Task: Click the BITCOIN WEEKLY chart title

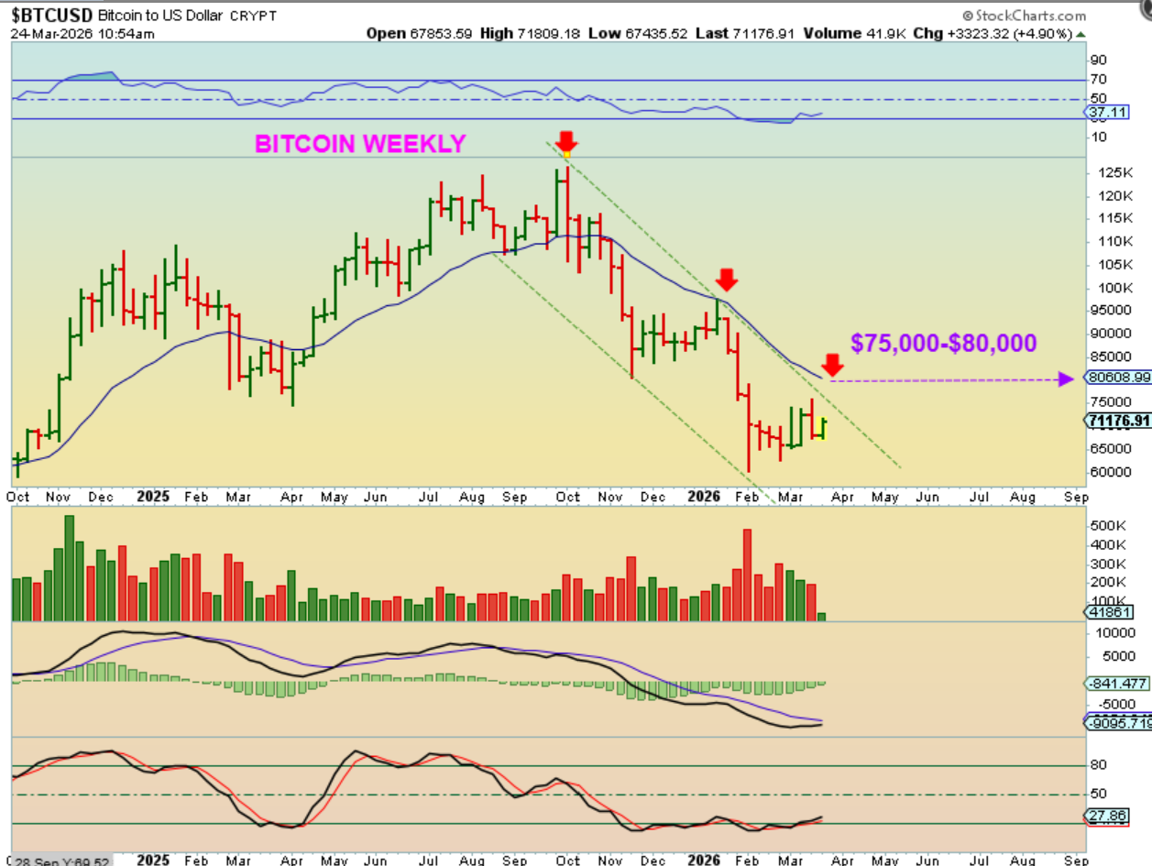Action: point(360,144)
